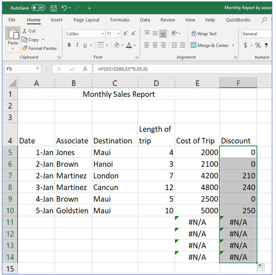The height and width of the screenshot is (275, 276).
Task: Open Merge & Center dropdown arrow
Action: [233, 45]
